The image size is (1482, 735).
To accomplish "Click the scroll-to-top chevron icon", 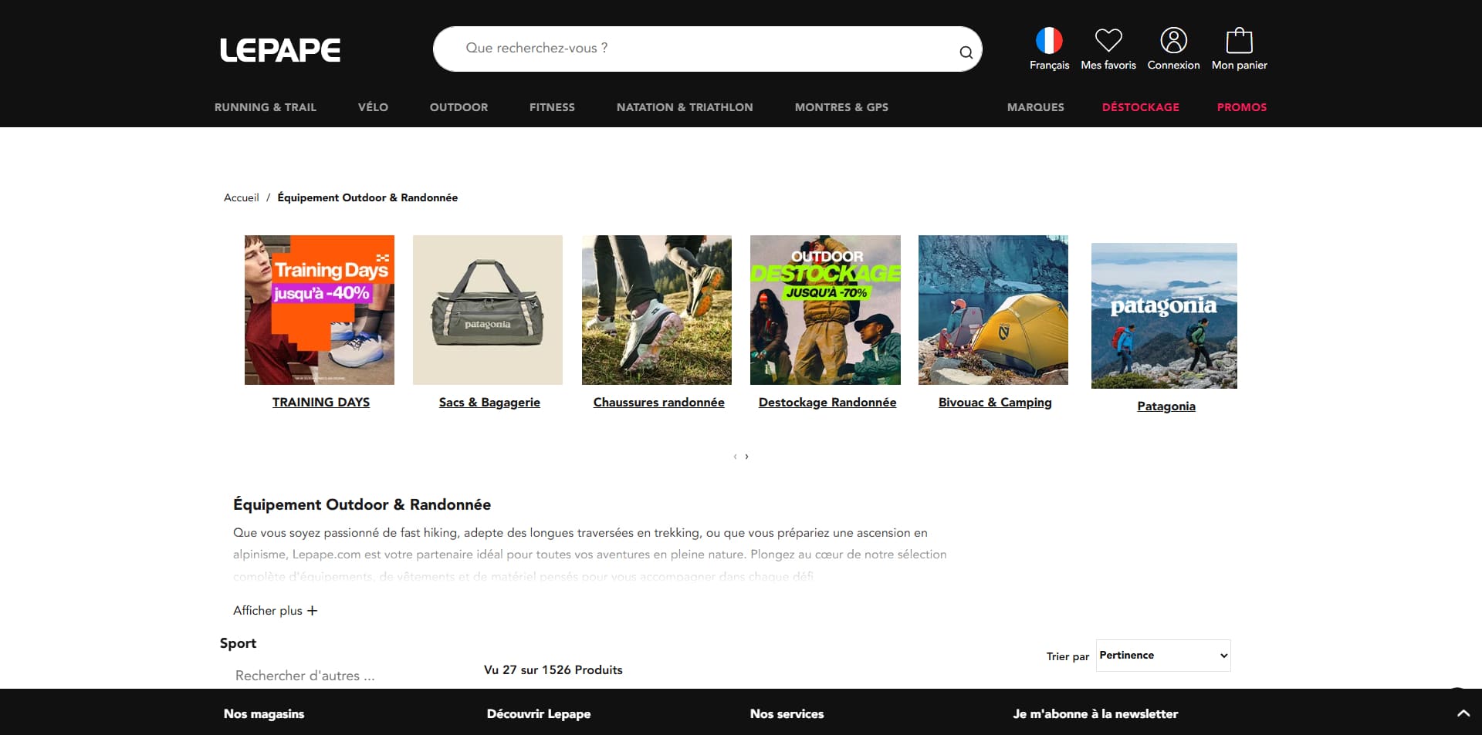I will (x=1463, y=713).
